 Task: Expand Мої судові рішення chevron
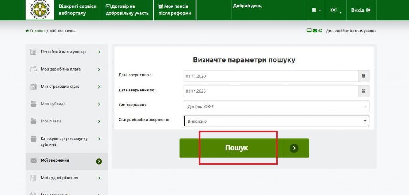click(99, 178)
